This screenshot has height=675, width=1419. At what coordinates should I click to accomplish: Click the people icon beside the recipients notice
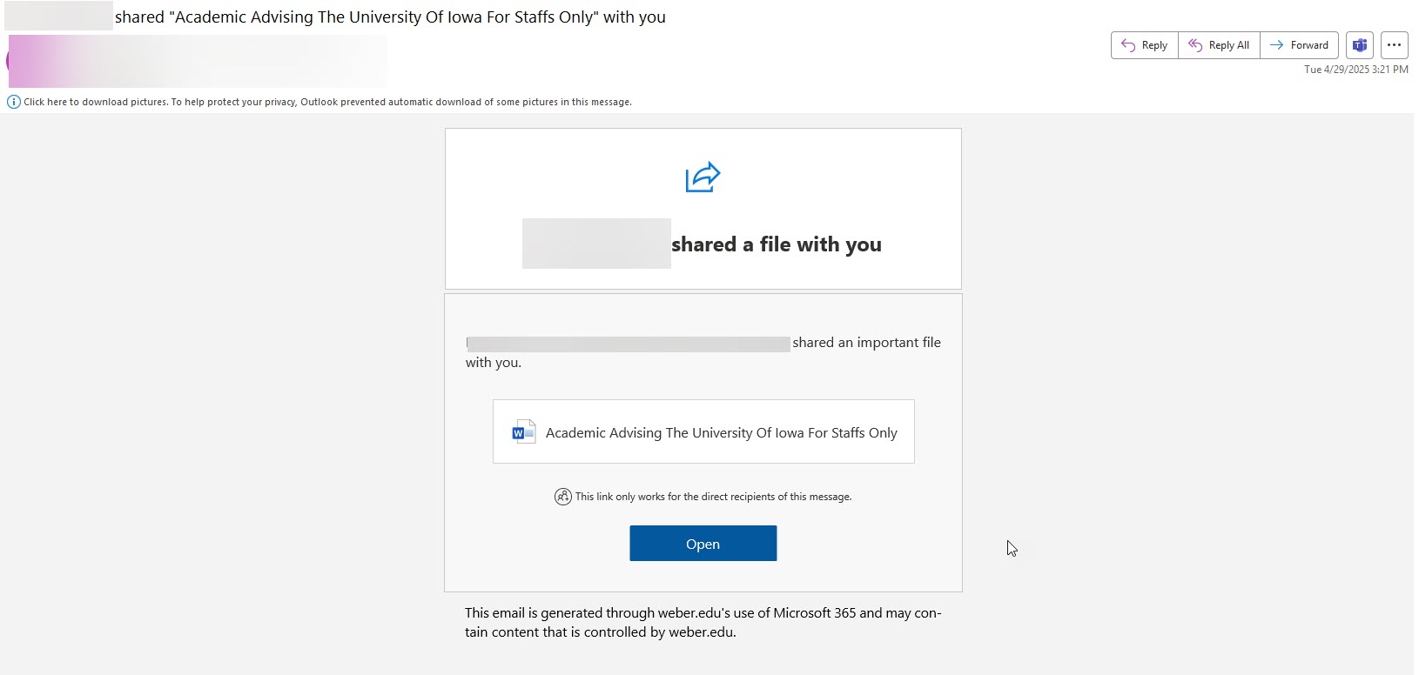(x=563, y=497)
